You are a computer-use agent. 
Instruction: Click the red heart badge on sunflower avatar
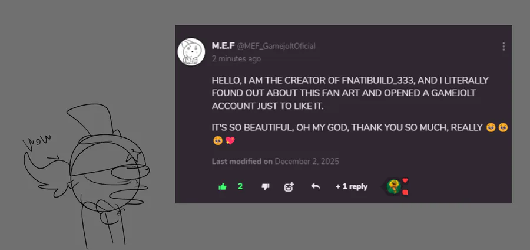click(x=405, y=180)
